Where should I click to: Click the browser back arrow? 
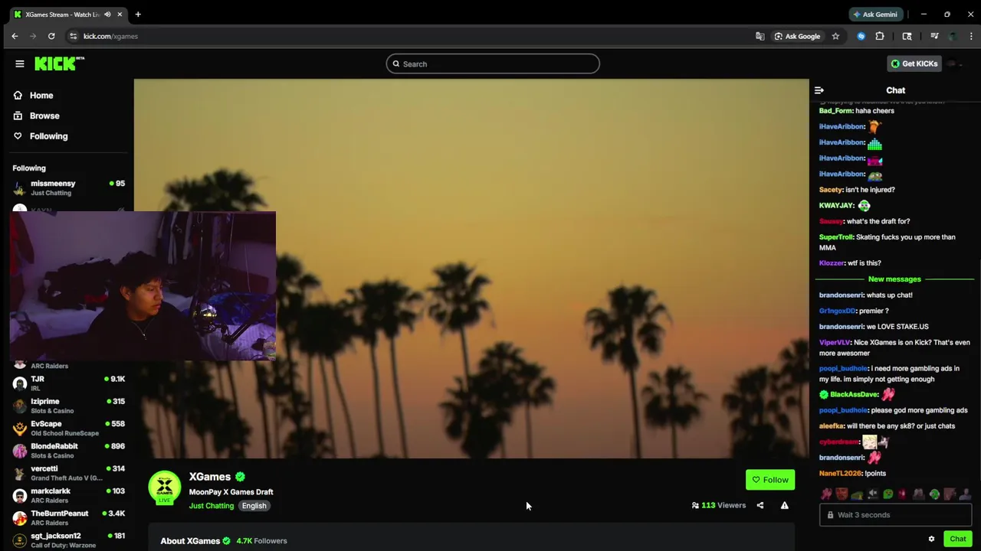(x=15, y=36)
